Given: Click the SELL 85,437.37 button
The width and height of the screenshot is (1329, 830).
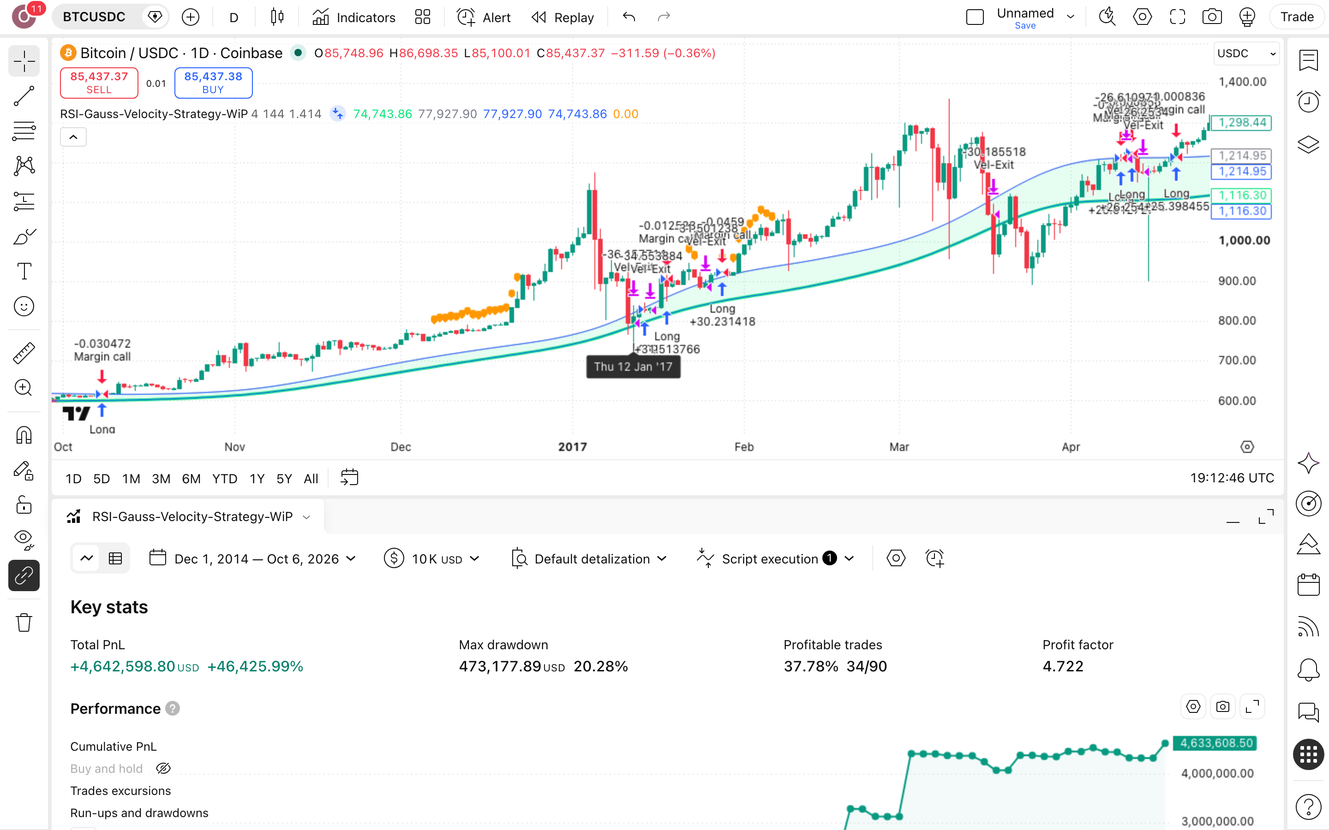Looking at the screenshot, I should pyautogui.click(x=99, y=83).
